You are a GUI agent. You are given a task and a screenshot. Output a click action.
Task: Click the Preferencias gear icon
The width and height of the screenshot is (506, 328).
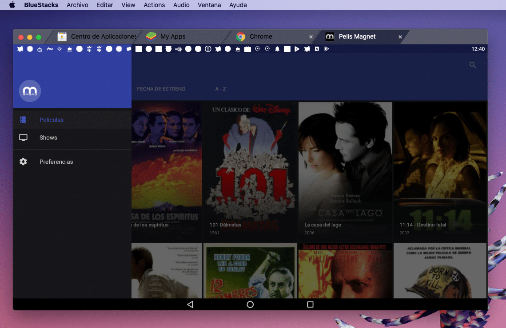point(23,162)
